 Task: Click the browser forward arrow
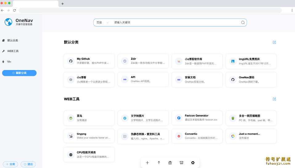click(x=8, y=10)
